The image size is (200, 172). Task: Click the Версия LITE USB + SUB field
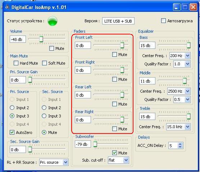click(x=118, y=21)
